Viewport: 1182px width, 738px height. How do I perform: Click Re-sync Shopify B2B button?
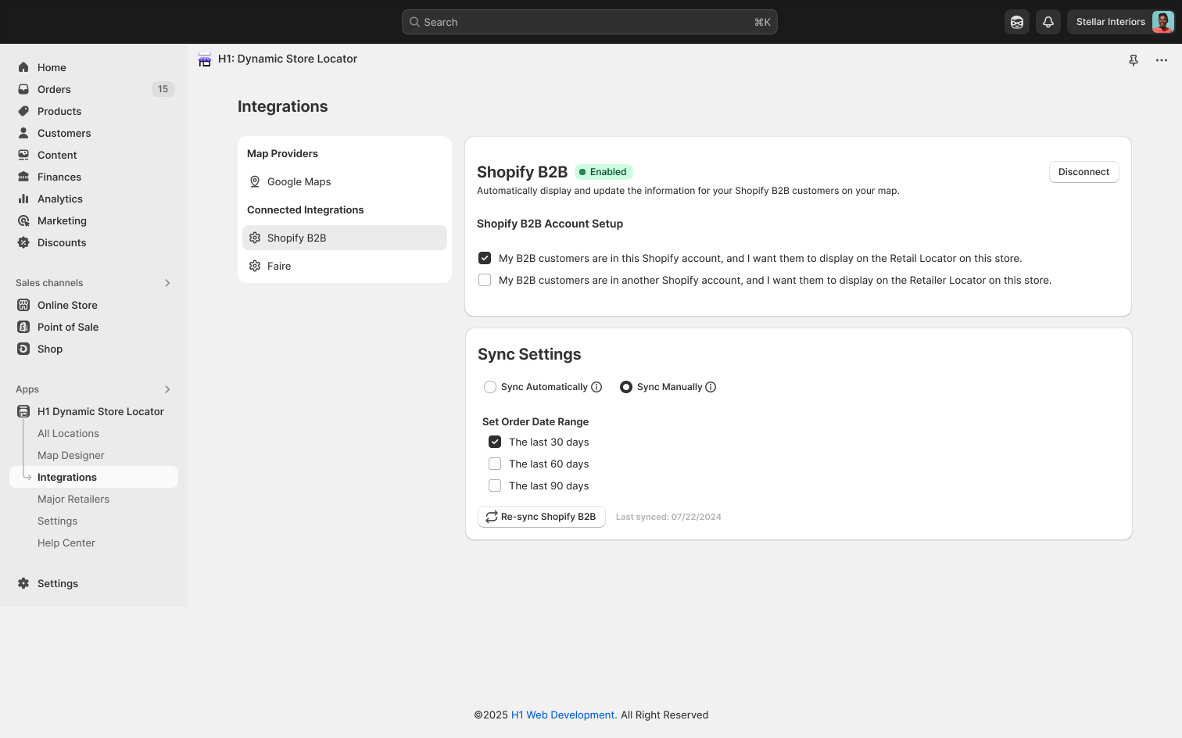[x=542, y=517]
